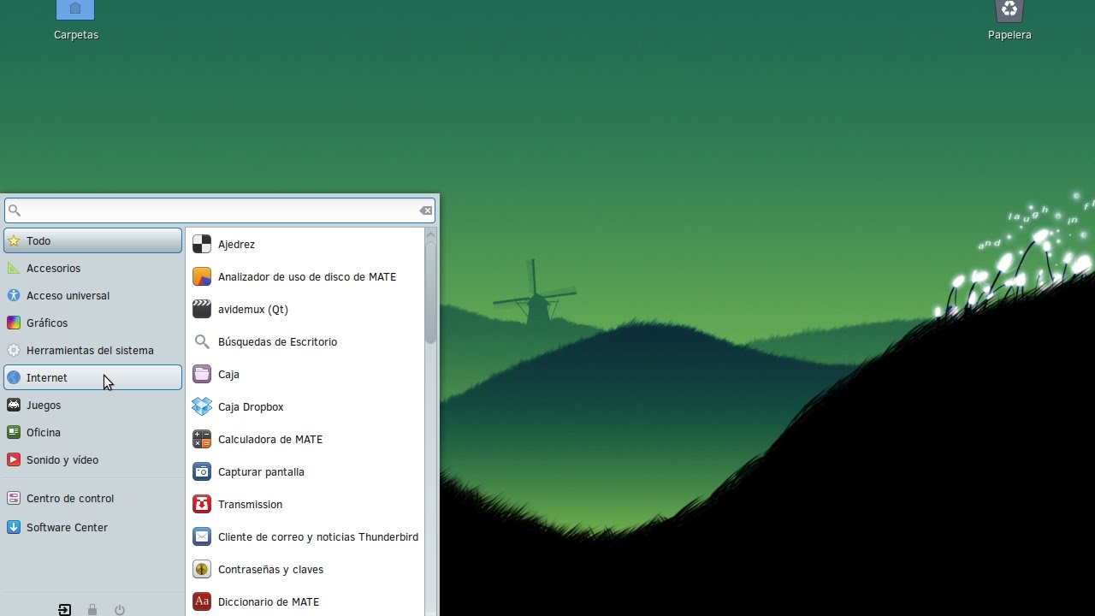This screenshot has height=616, width=1095.
Task: Click "Capturar pantalla" text
Action: (261, 472)
